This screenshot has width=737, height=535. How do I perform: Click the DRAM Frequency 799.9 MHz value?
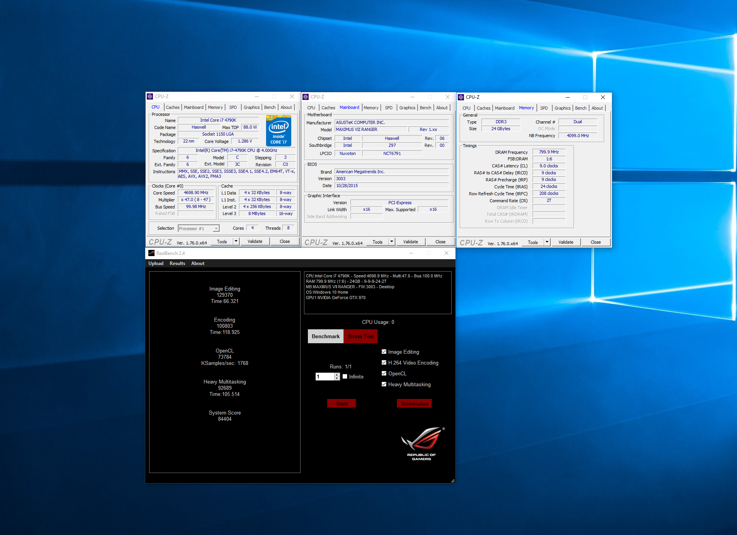549,152
